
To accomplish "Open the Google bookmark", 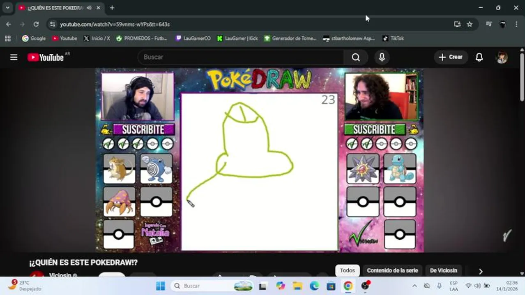I will (34, 39).
